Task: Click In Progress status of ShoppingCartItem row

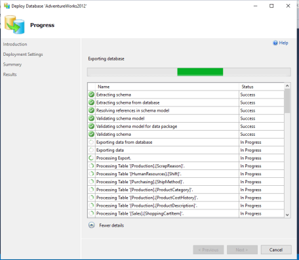Action: click(250, 213)
